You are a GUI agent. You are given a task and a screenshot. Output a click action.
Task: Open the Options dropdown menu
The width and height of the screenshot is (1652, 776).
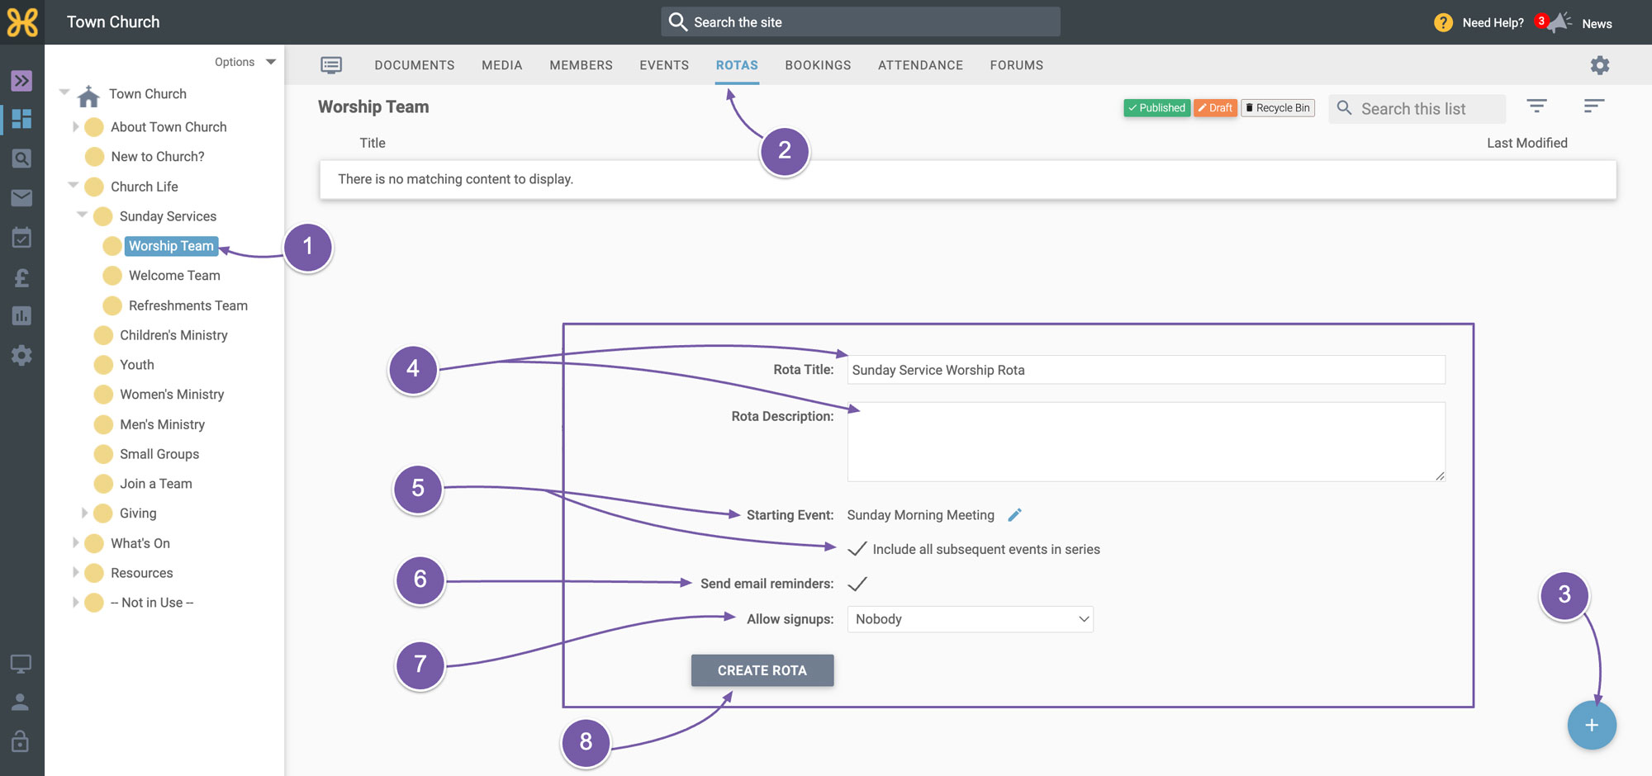tap(244, 62)
